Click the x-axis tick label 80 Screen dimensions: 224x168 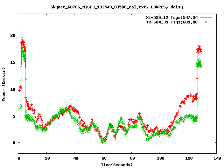coord(132,158)
